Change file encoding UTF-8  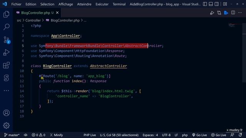[166, 135]
